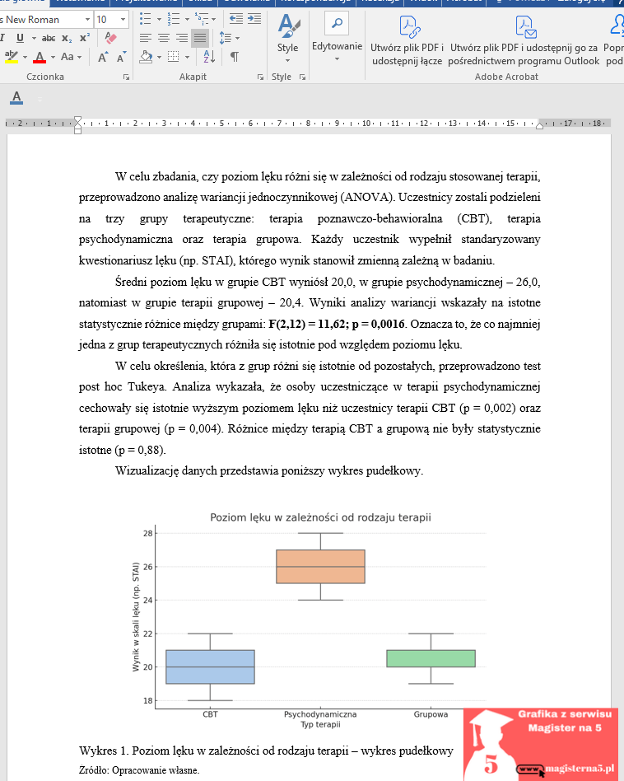Select the box plot chart image
Image resolution: width=624 pixels, height=781 pixels.
coord(310,620)
